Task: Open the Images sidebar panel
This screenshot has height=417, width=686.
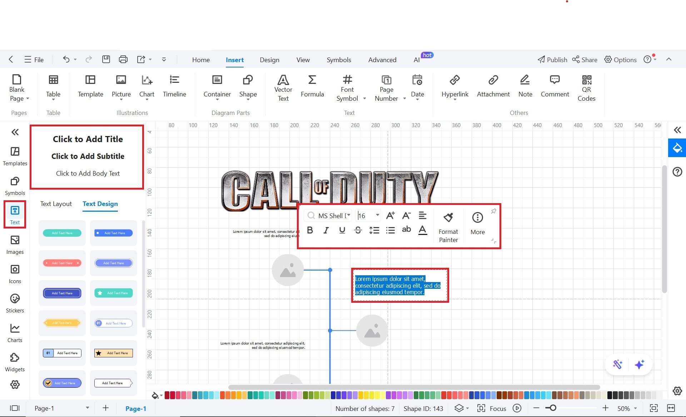Action: [x=15, y=245]
